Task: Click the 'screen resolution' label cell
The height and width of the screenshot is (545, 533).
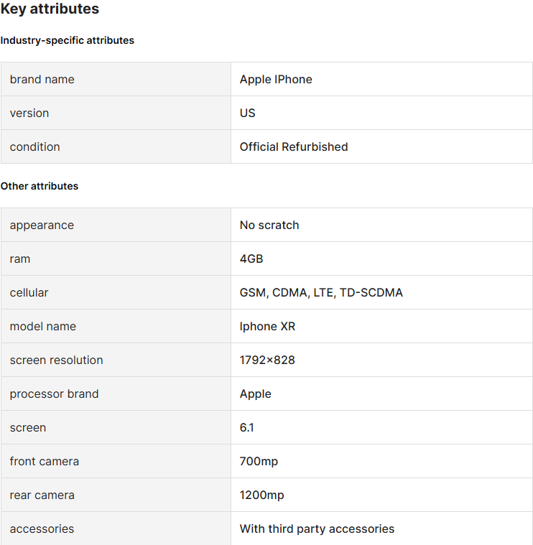Action: point(116,360)
